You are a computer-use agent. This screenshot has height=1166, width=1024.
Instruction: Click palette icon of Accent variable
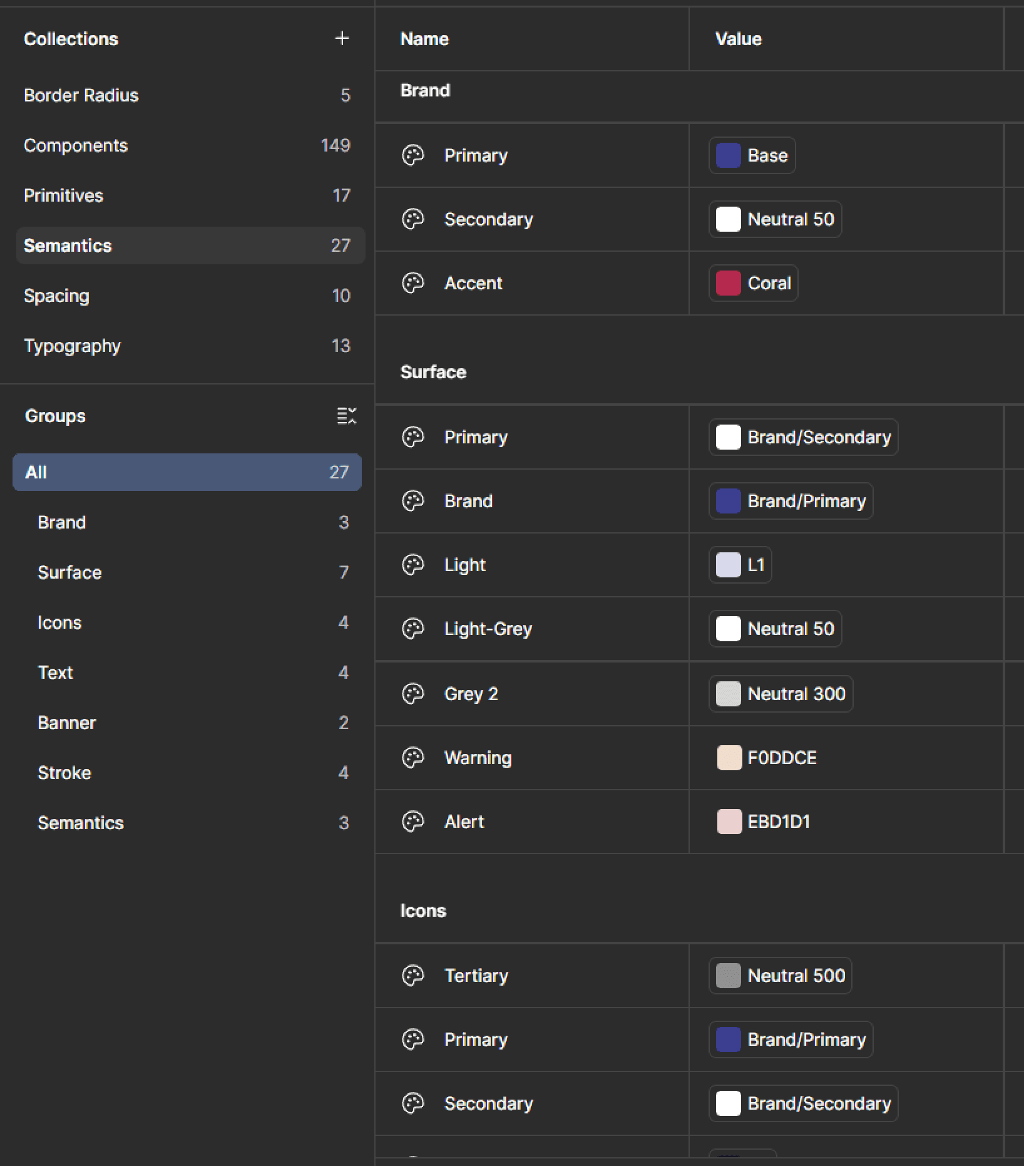coord(413,283)
